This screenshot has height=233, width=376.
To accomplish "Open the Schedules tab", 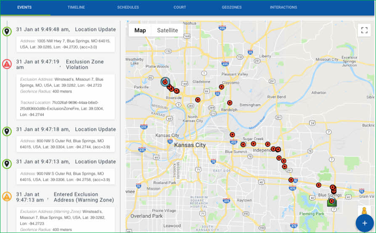I will coord(128,7).
